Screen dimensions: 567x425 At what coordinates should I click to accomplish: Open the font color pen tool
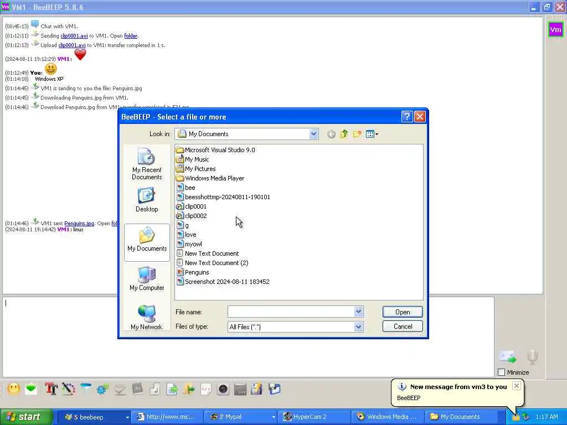click(68, 389)
